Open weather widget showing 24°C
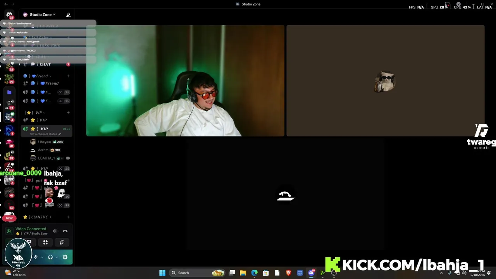This screenshot has width=496, height=279. point(15,273)
